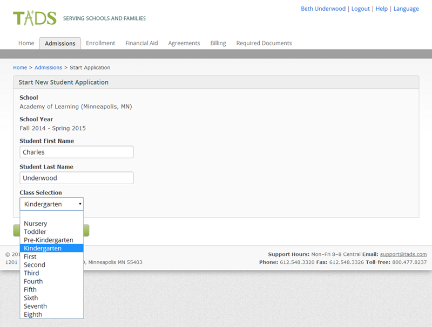
Task: Open the Class Selection dropdown arrow
Action: click(x=80, y=204)
